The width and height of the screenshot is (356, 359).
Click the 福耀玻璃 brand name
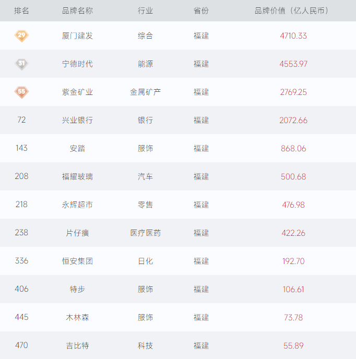77,177
